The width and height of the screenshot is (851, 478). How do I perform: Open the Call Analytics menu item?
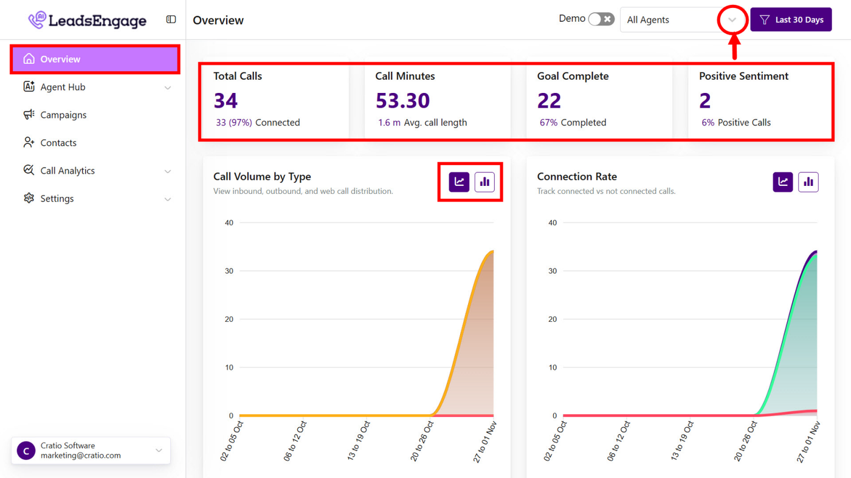67,171
